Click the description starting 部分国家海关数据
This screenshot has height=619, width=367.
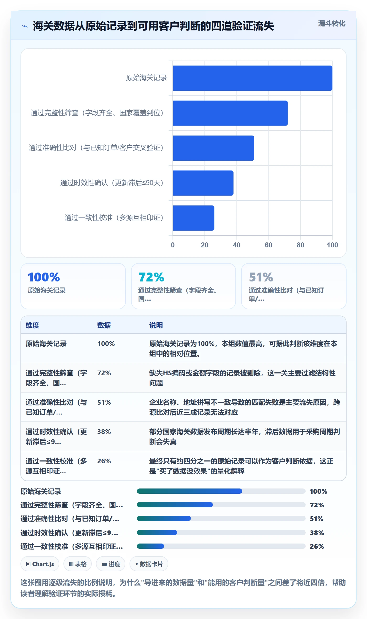pyautogui.click(x=245, y=437)
